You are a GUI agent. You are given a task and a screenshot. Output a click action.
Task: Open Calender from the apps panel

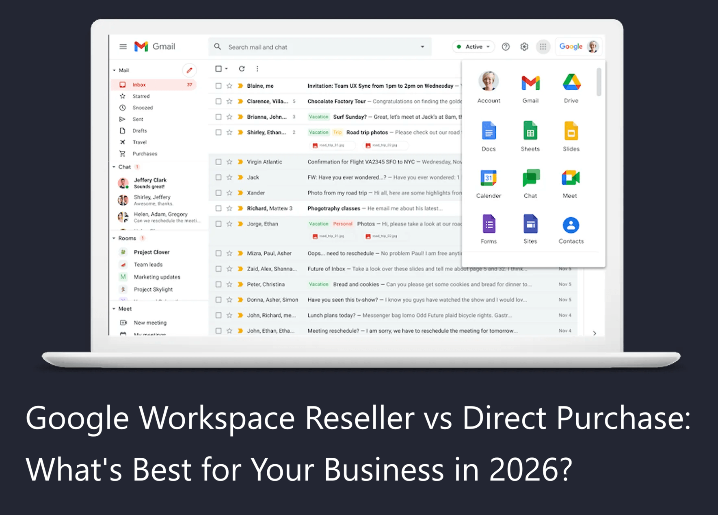point(489,184)
